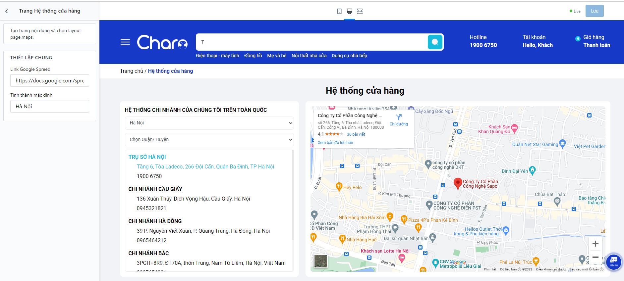Click Trang chủ breadcrumb link
The width and height of the screenshot is (624, 281).
tap(131, 71)
